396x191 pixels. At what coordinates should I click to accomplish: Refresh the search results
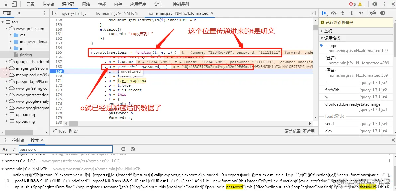pos(123,149)
